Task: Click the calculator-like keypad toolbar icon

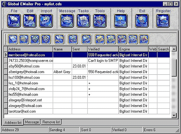Action: point(35,39)
